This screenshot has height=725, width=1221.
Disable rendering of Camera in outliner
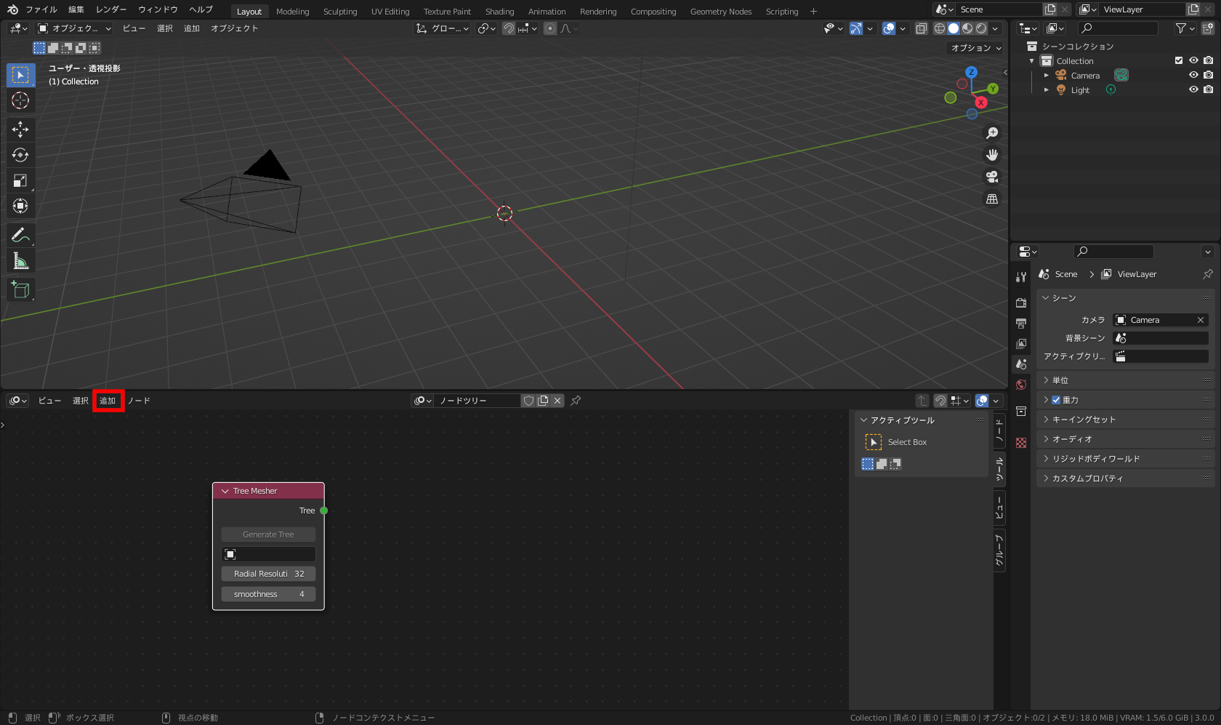pos(1208,75)
